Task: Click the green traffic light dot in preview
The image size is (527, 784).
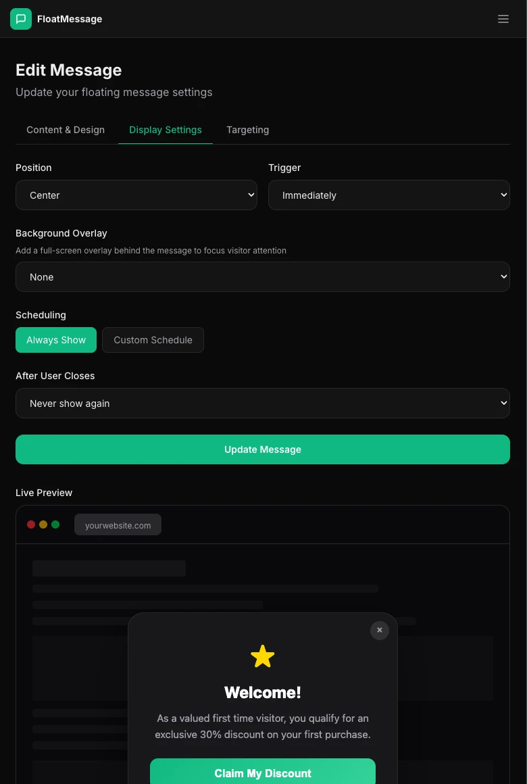Action: tap(55, 524)
